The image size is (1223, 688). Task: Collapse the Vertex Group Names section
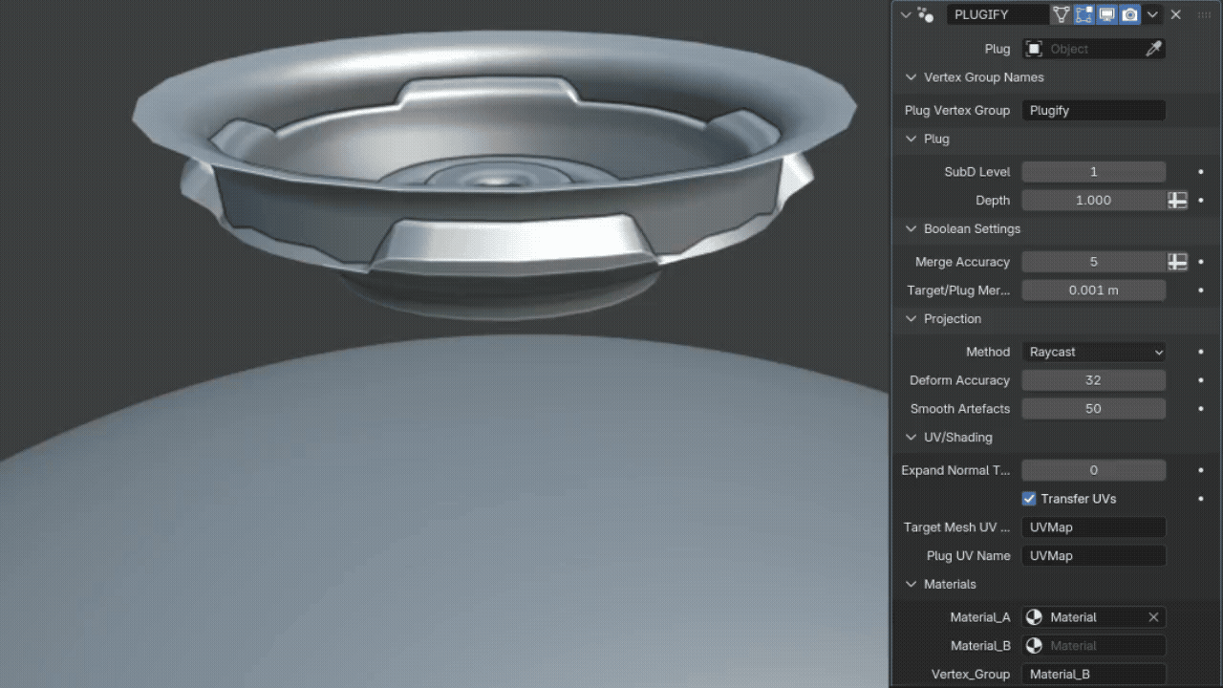pyautogui.click(x=910, y=77)
